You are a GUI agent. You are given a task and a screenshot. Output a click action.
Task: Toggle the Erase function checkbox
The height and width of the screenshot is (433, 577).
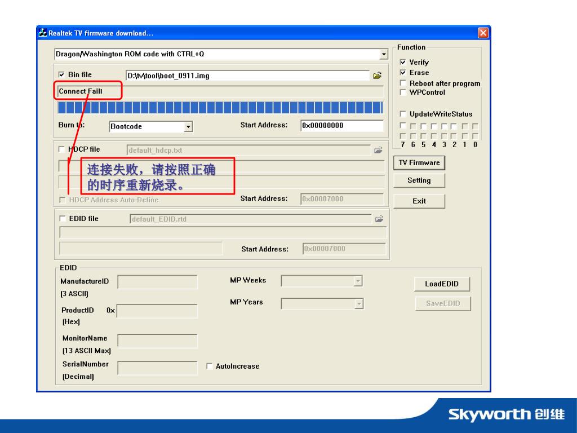(403, 73)
